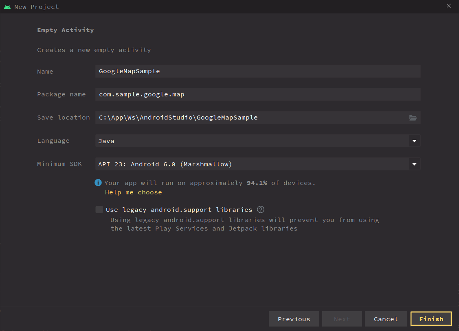Click the 'Name' label

click(x=45, y=72)
